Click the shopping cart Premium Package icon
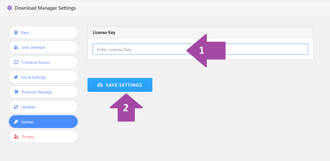The width and height of the screenshot is (330, 161). tap(16, 92)
